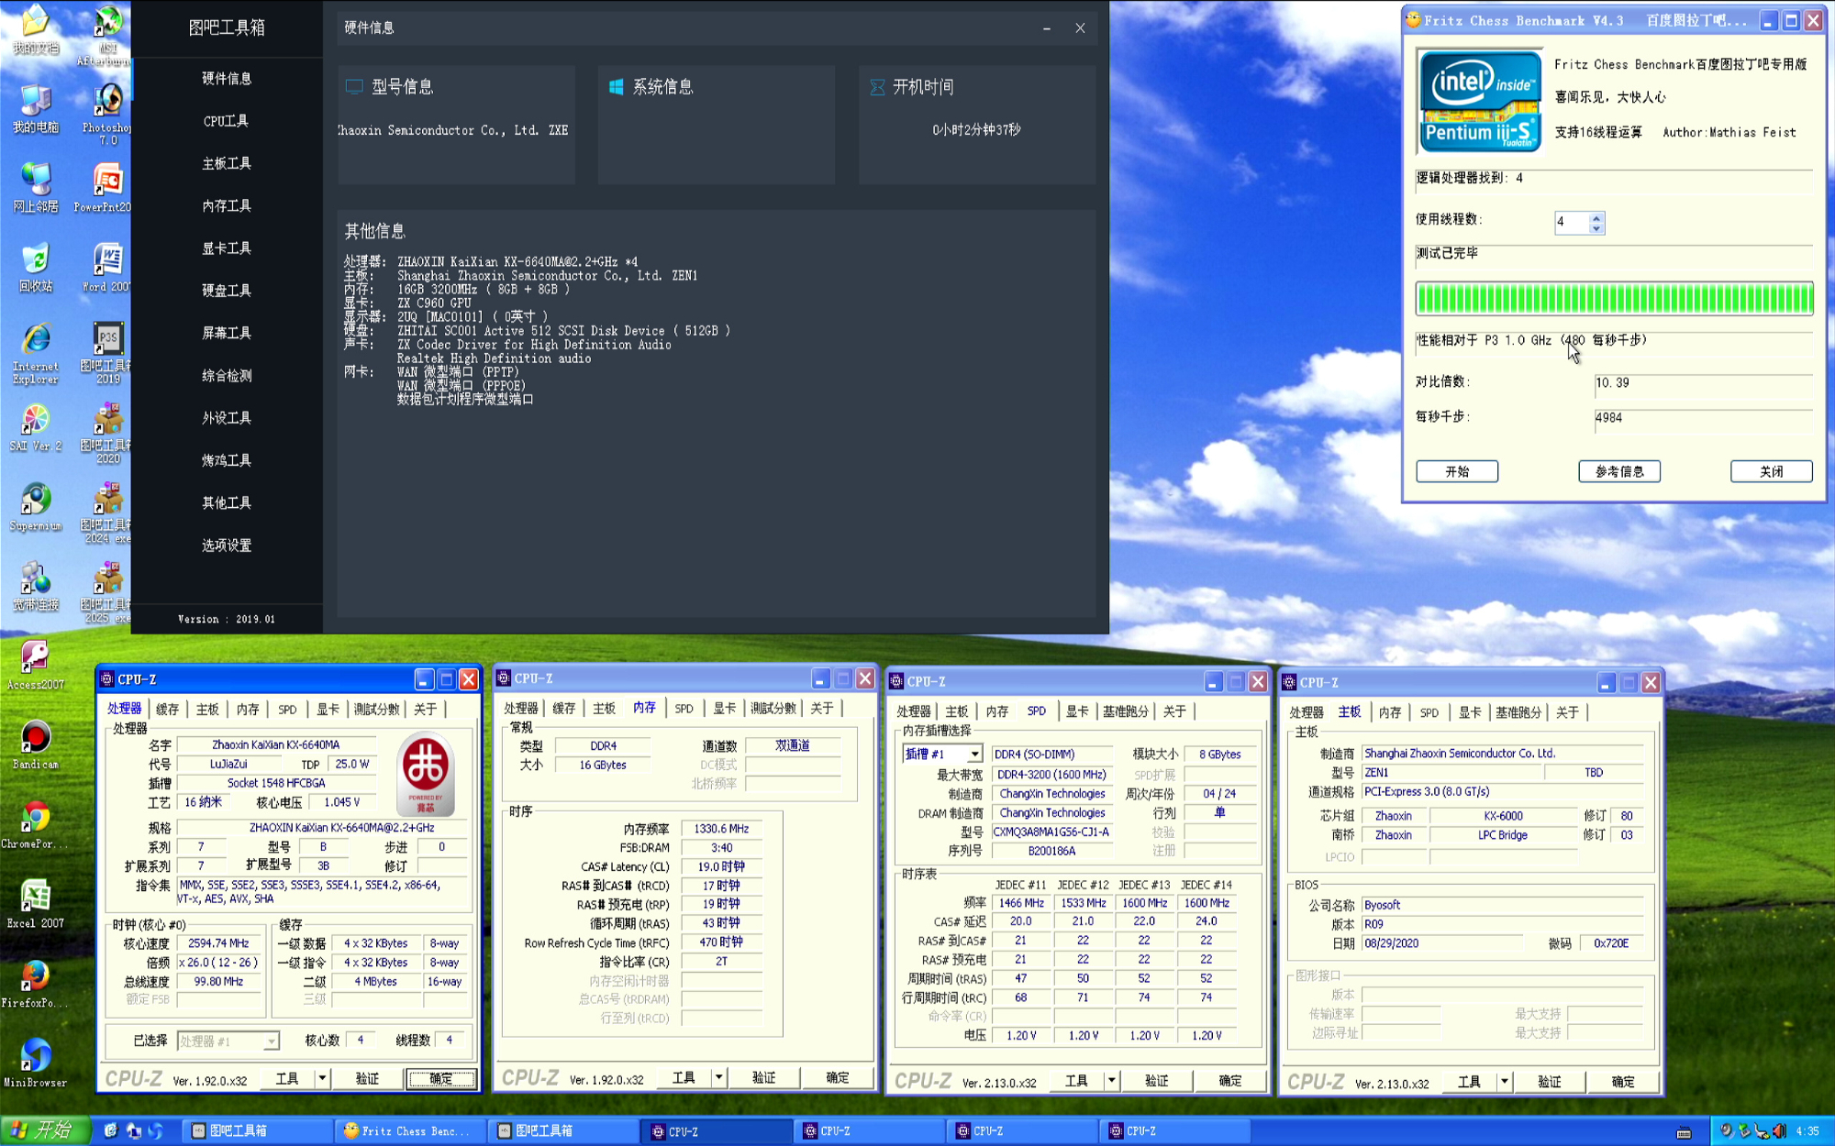Image resolution: width=1835 pixels, height=1146 pixels.
Task: Click the keyboard icon in the taskbar tray
Action: pyautogui.click(x=1684, y=1132)
